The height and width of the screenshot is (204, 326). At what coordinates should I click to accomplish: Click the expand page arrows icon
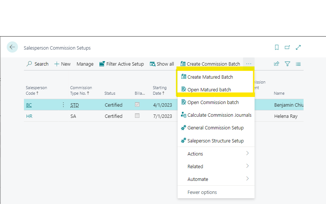[298, 47]
